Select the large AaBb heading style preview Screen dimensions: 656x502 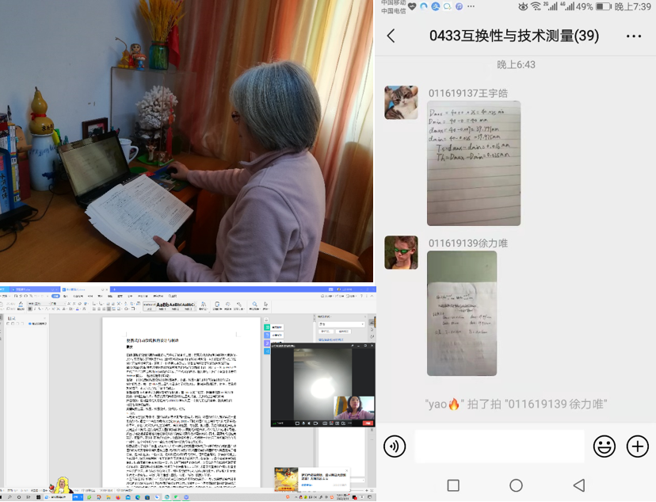tap(164, 305)
